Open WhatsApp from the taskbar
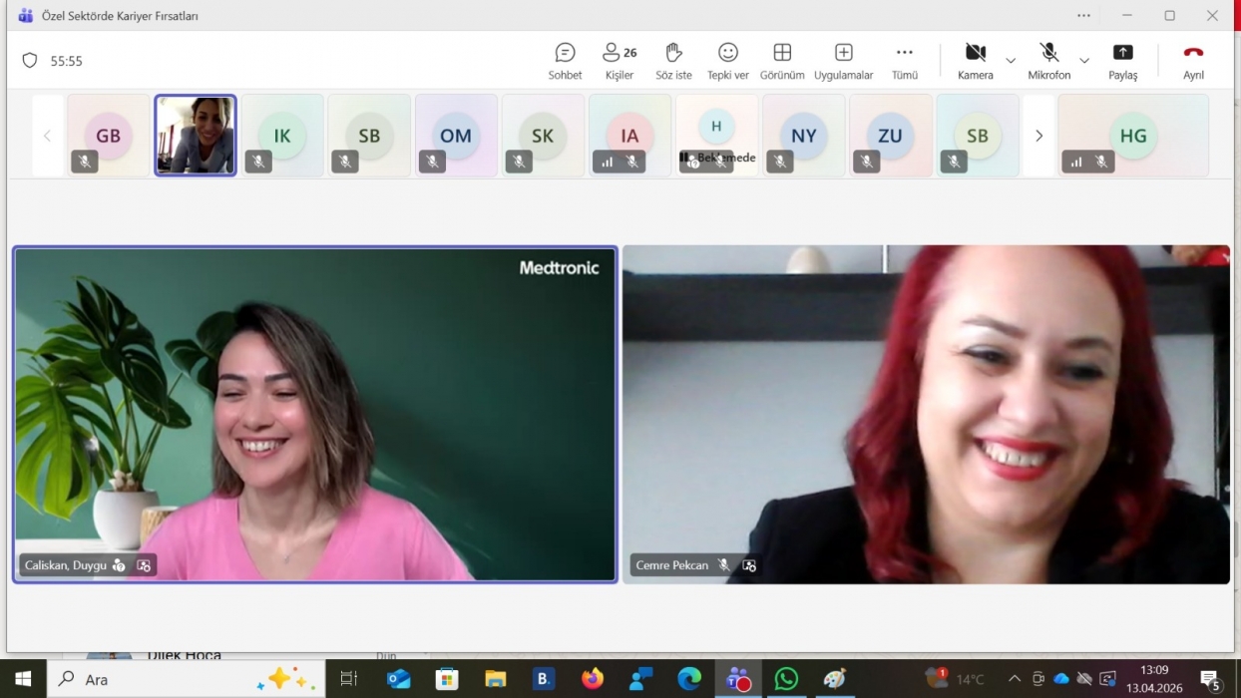Image resolution: width=1241 pixels, height=698 pixels. pyautogui.click(x=786, y=679)
